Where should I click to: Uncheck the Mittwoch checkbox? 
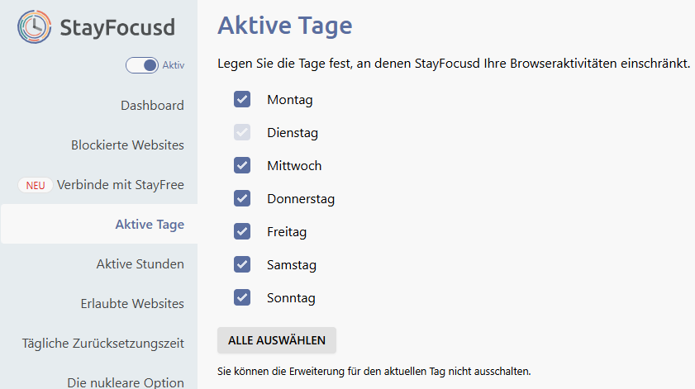tap(242, 166)
